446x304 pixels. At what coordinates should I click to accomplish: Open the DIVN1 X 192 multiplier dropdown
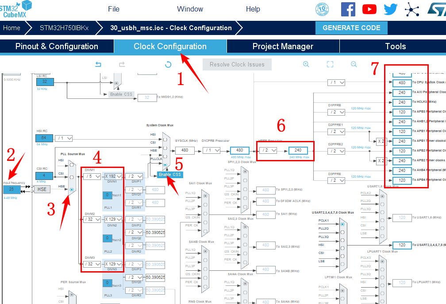point(113,176)
